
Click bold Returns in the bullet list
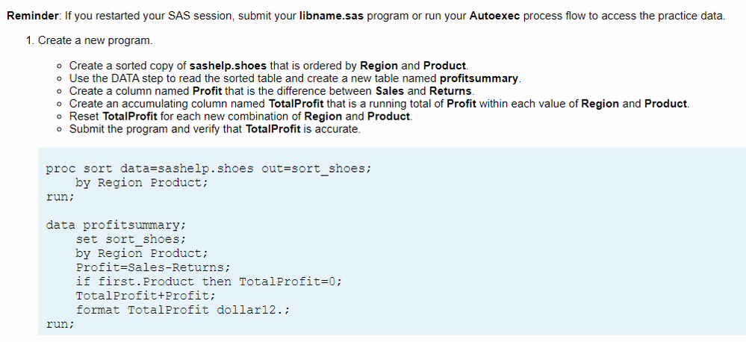coord(451,91)
